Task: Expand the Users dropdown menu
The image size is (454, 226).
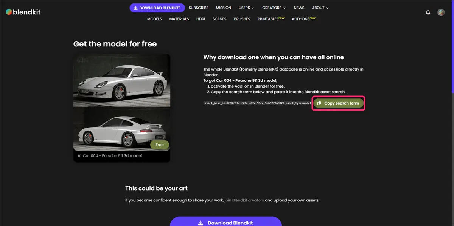Action: click(x=246, y=8)
